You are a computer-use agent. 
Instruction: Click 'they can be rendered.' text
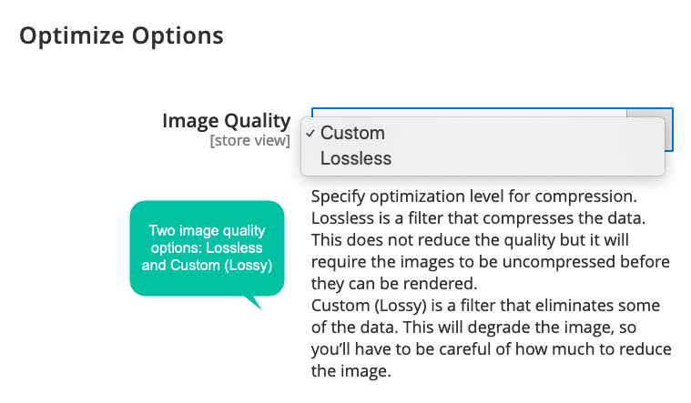tap(394, 284)
